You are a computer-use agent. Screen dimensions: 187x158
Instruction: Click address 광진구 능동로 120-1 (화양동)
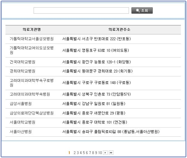[106, 62]
